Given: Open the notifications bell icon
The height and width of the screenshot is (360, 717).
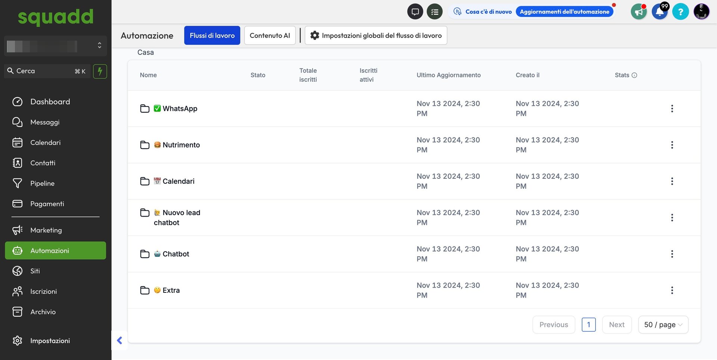Looking at the screenshot, I should [x=659, y=12].
